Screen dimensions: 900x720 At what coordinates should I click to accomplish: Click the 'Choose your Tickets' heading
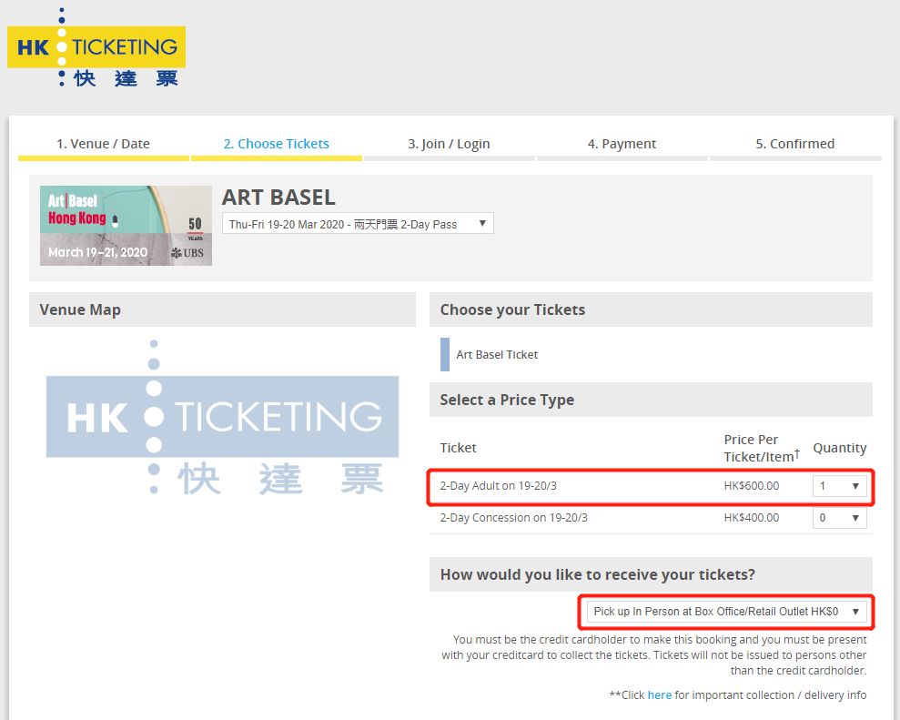[x=512, y=310]
